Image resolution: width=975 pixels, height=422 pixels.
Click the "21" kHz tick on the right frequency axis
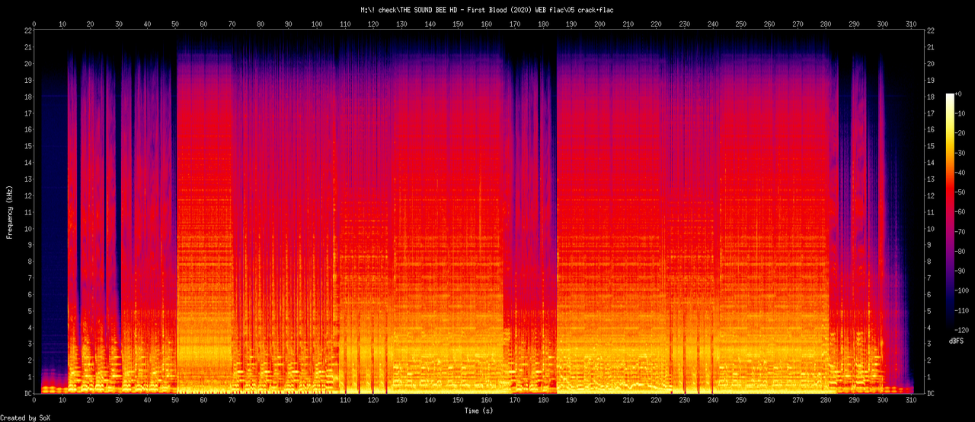932,47
